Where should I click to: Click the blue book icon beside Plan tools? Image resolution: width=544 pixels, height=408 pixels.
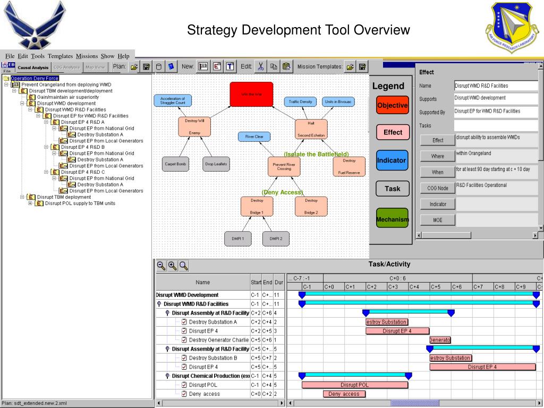click(171, 66)
